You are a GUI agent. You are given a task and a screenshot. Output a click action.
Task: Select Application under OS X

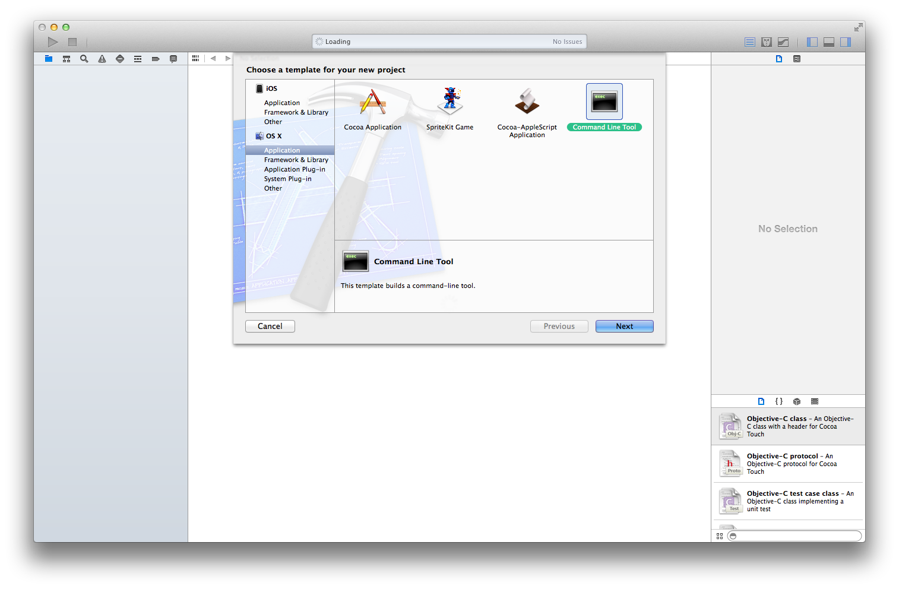(290, 150)
